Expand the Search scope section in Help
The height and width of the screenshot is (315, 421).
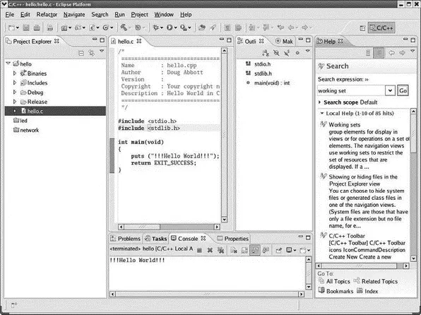coord(320,102)
